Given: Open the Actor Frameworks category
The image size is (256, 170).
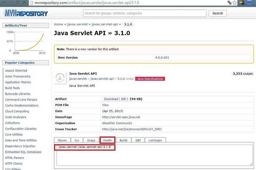Looking at the screenshot, I should [18, 76].
